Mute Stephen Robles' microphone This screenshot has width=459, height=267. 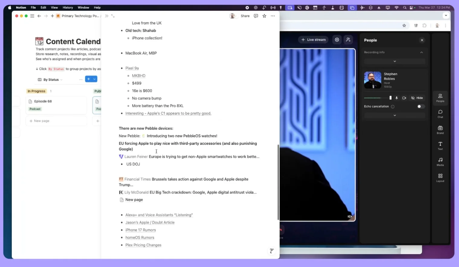397,98
